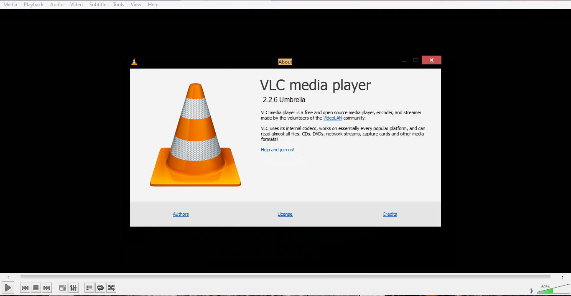Close the About dialog
This screenshot has width=571, height=296.
(431, 60)
